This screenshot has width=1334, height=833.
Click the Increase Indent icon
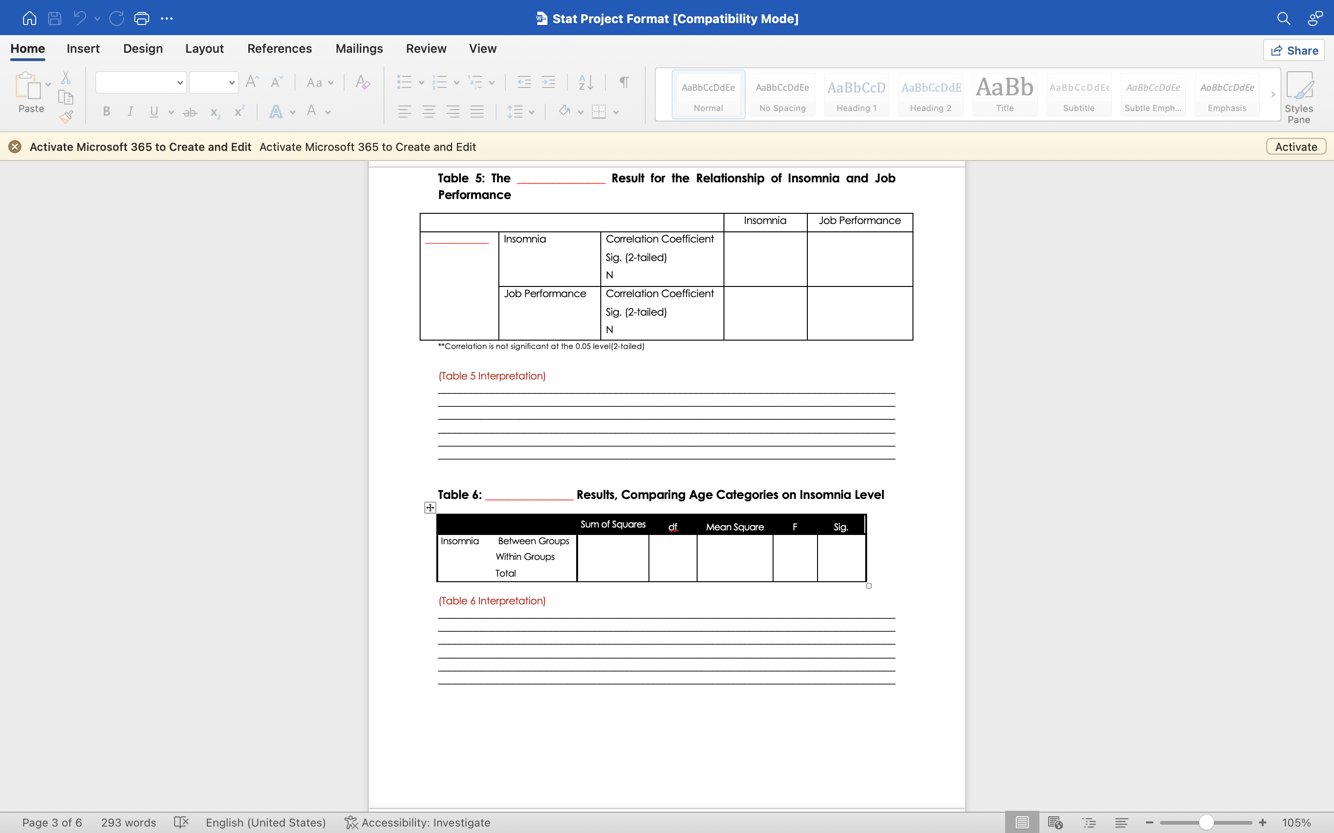548,81
